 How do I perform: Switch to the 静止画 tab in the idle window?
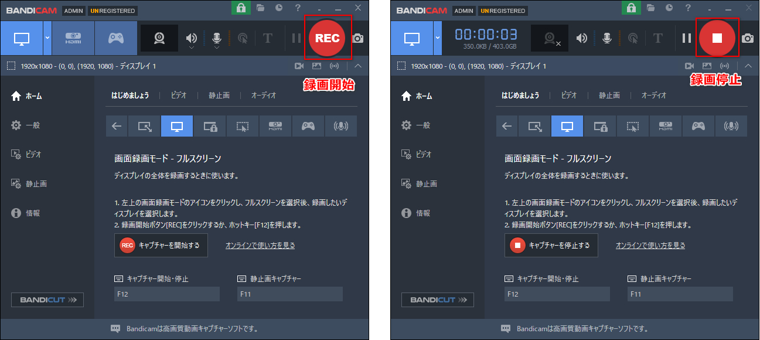point(219,95)
